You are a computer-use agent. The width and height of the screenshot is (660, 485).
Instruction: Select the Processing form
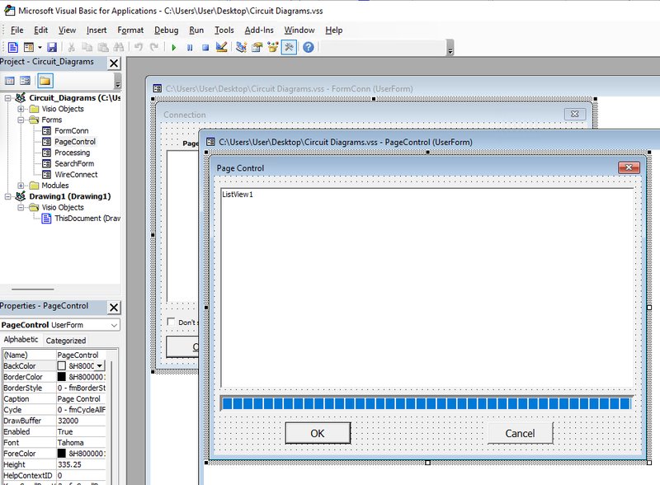coord(72,153)
